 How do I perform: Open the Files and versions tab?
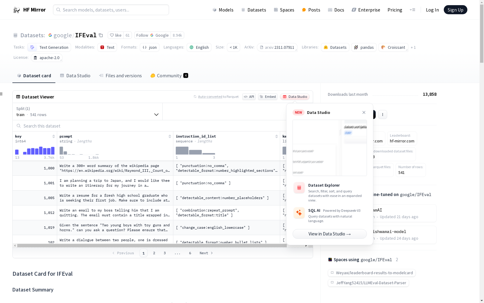(x=120, y=76)
